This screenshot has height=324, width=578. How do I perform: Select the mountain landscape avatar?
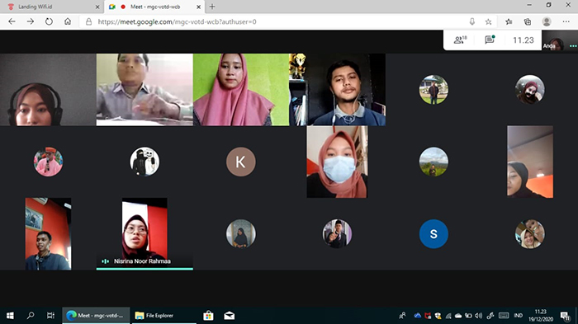pyautogui.click(x=433, y=162)
